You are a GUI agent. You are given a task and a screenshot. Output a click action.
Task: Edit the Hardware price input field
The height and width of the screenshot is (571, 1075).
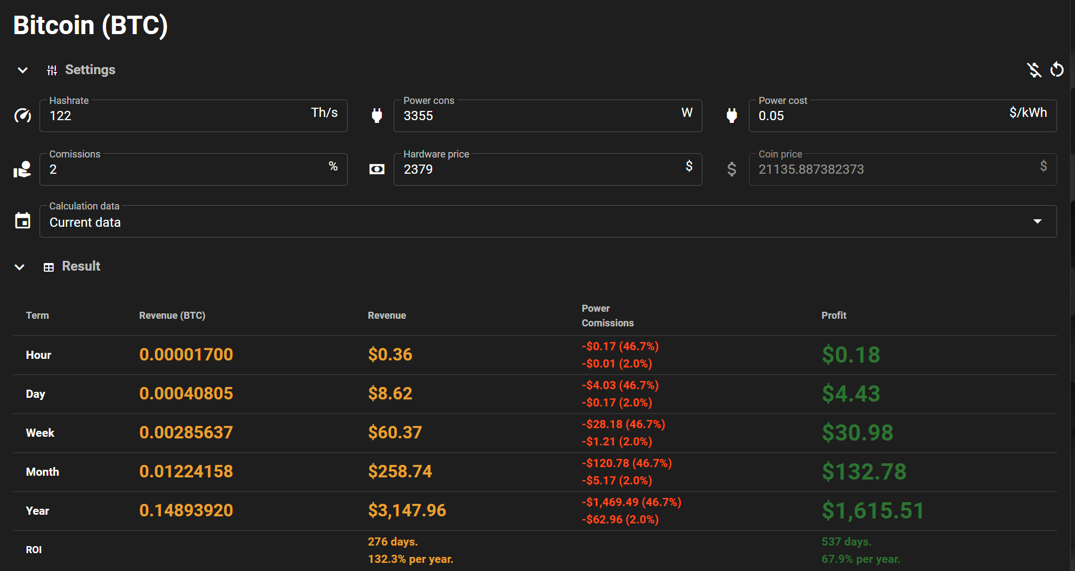[548, 169]
